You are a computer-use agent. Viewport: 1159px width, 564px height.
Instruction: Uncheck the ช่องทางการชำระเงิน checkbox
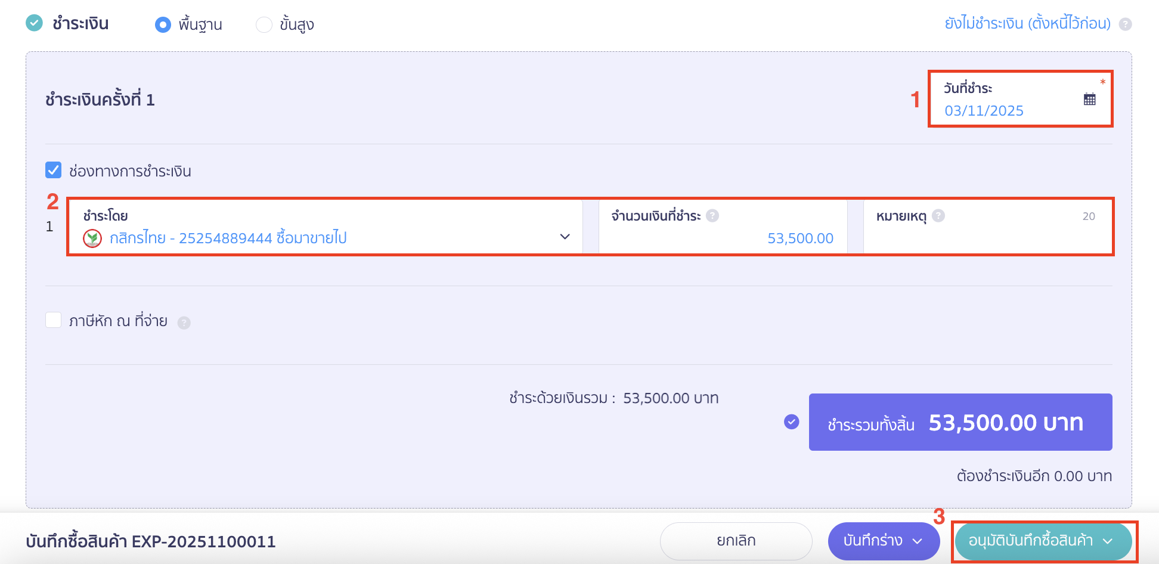pos(54,171)
